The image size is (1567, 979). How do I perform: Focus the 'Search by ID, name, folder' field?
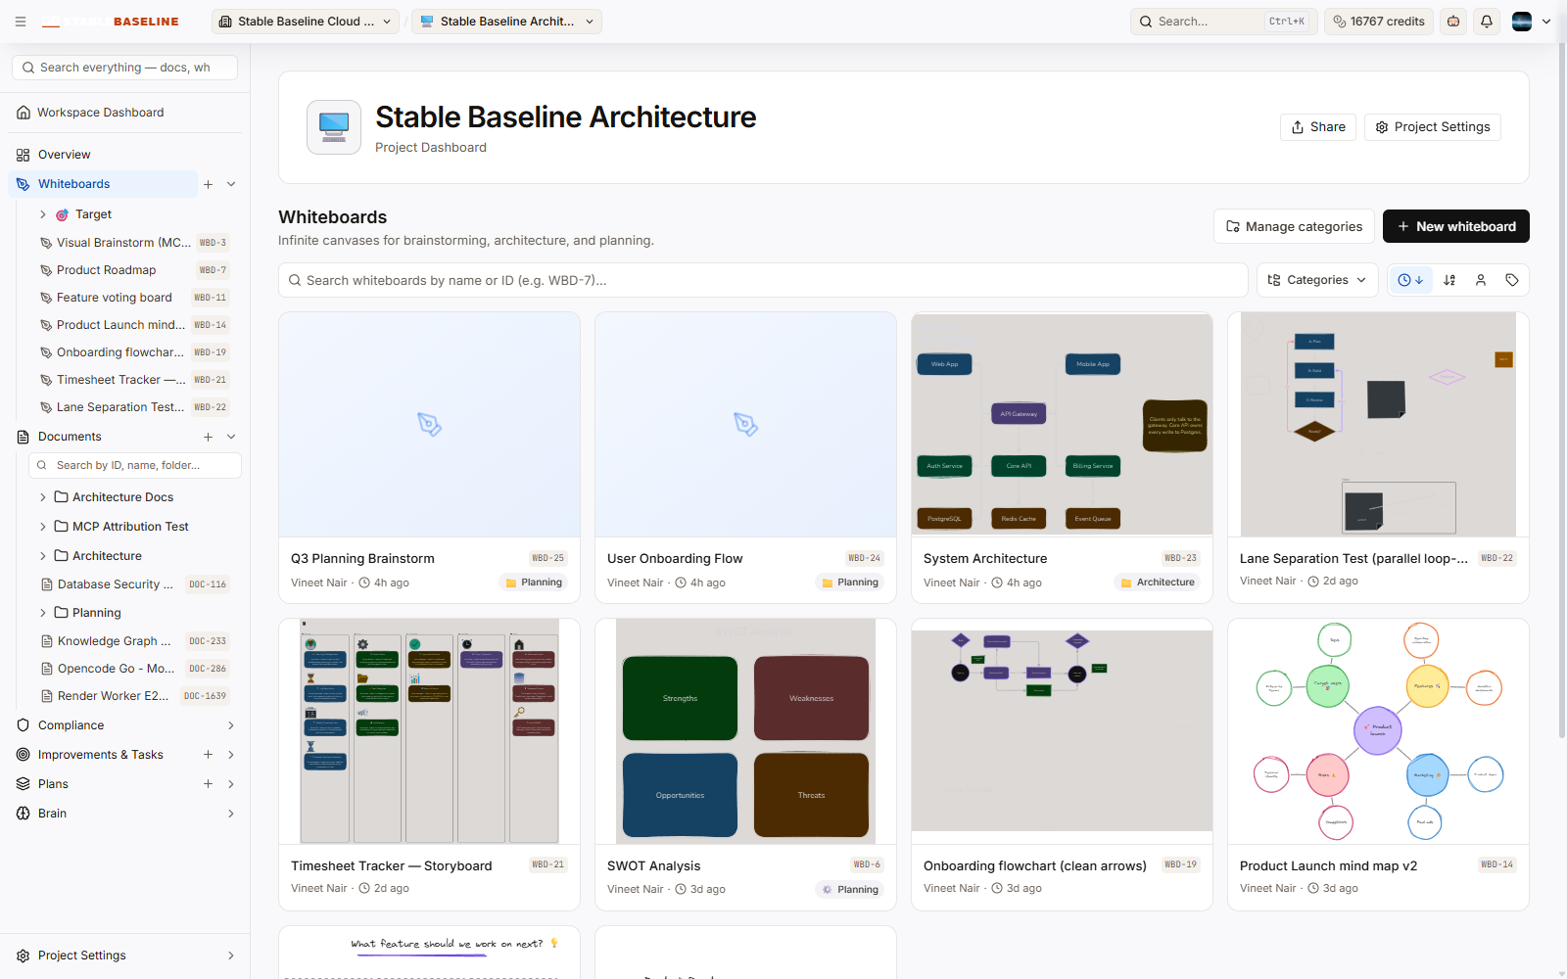pyautogui.click(x=135, y=465)
